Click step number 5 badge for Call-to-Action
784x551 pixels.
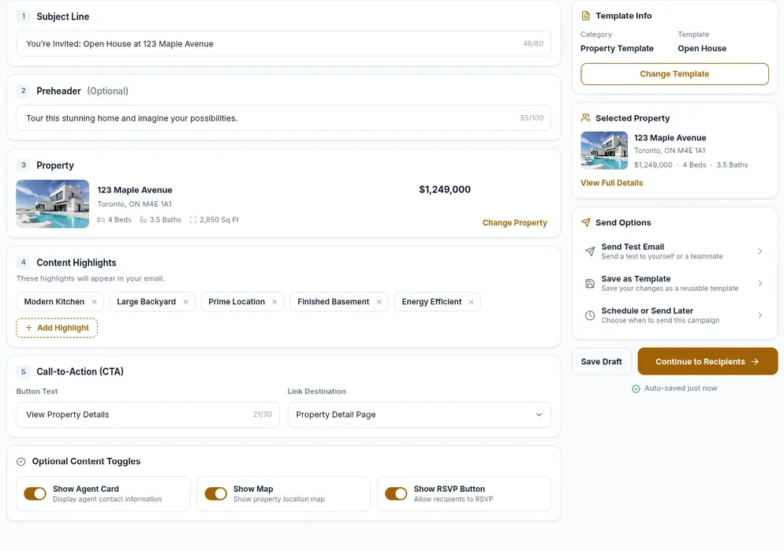point(24,371)
